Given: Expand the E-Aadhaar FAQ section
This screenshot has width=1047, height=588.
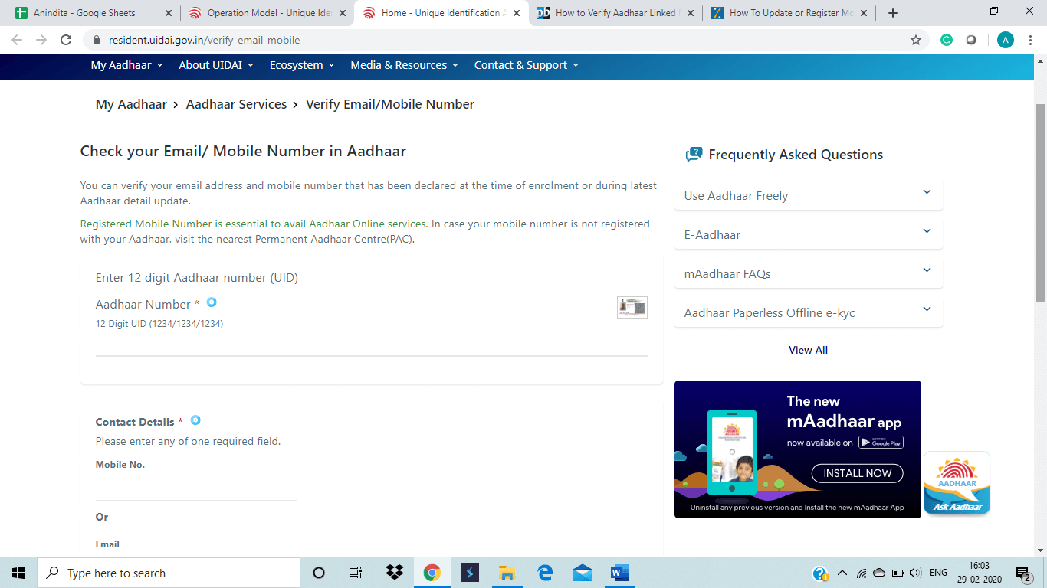Looking at the screenshot, I should click(x=808, y=234).
